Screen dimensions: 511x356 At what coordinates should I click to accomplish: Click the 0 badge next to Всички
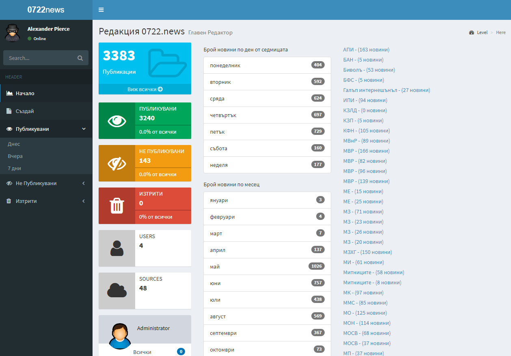point(181,352)
